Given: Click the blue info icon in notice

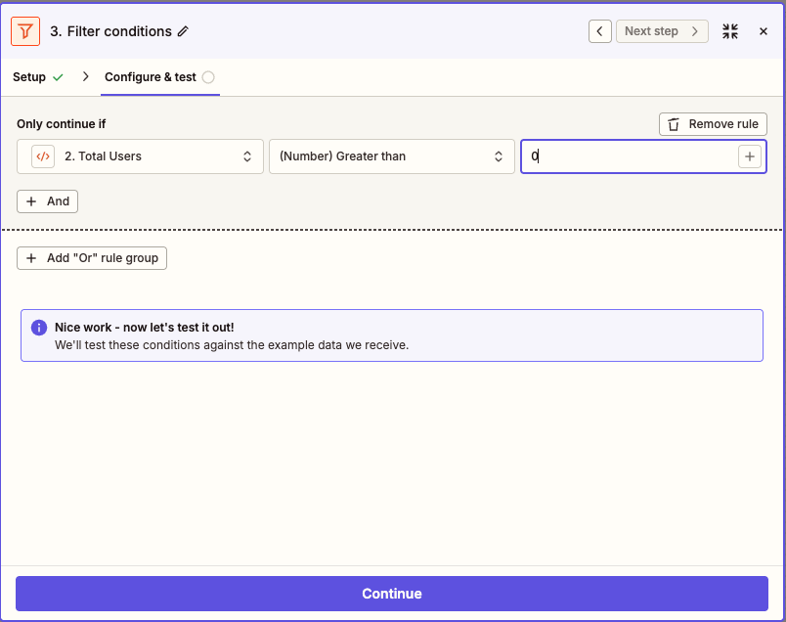Looking at the screenshot, I should [x=38, y=328].
